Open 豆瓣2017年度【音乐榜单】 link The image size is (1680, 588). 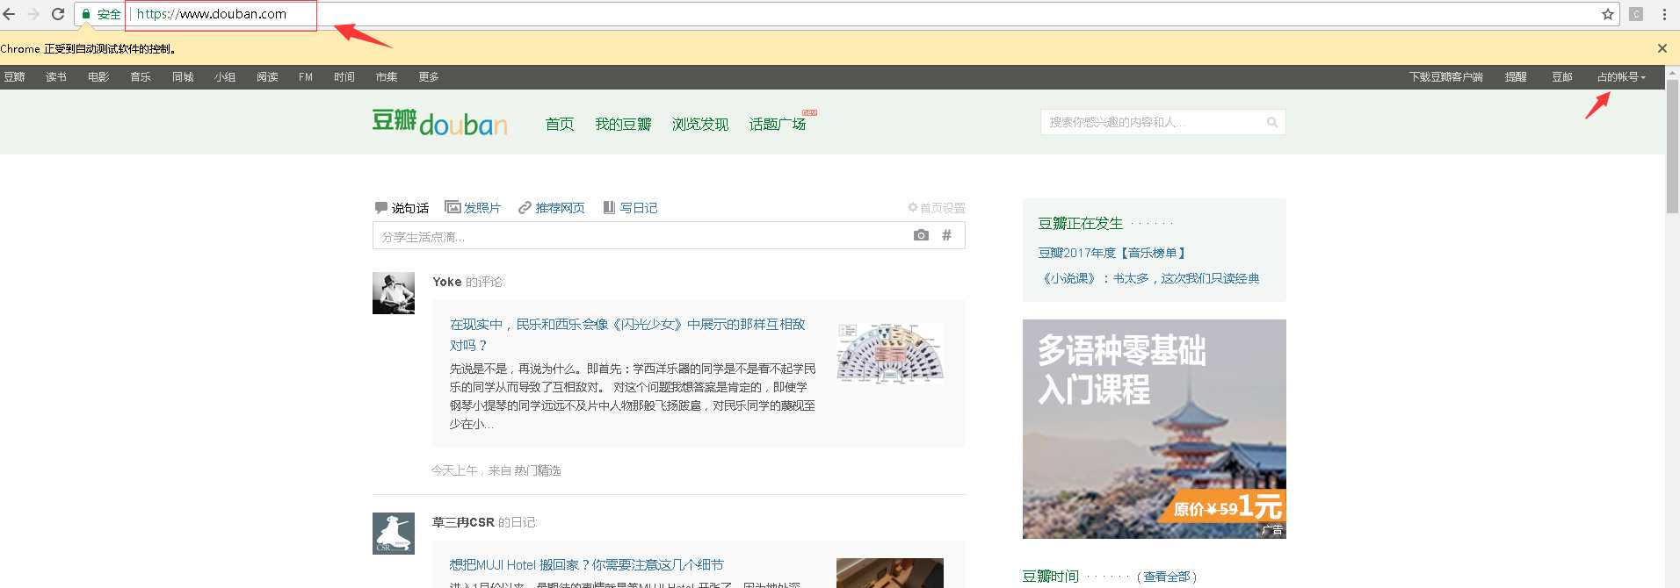coord(1112,253)
